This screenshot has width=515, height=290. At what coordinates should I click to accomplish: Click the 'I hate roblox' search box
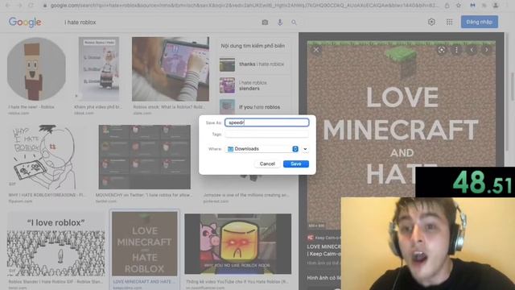click(x=161, y=23)
